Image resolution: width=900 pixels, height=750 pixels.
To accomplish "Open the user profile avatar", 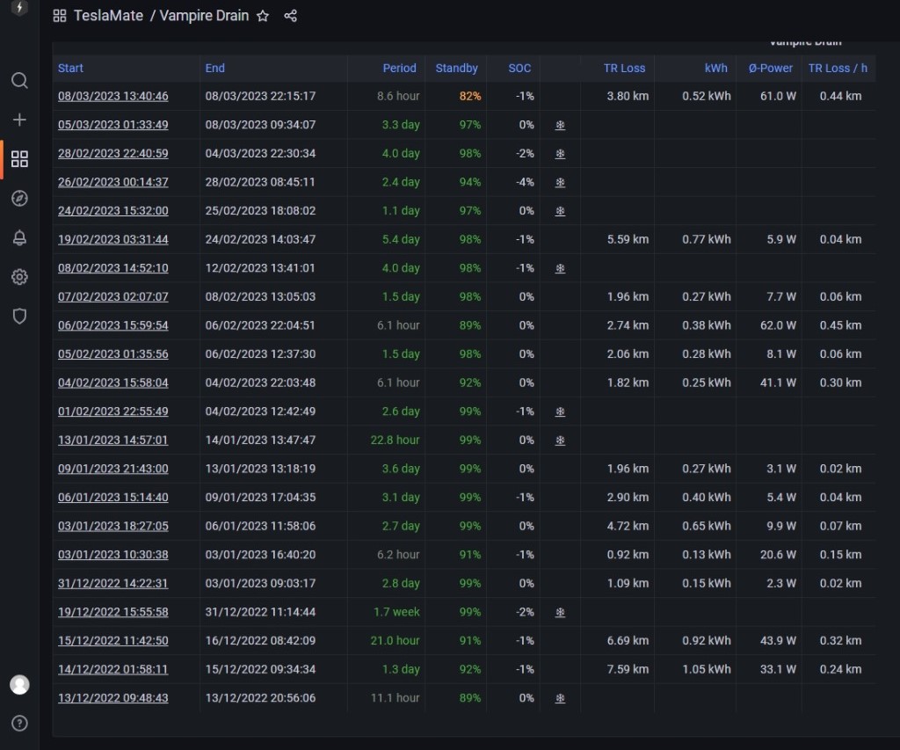I will [19, 685].
